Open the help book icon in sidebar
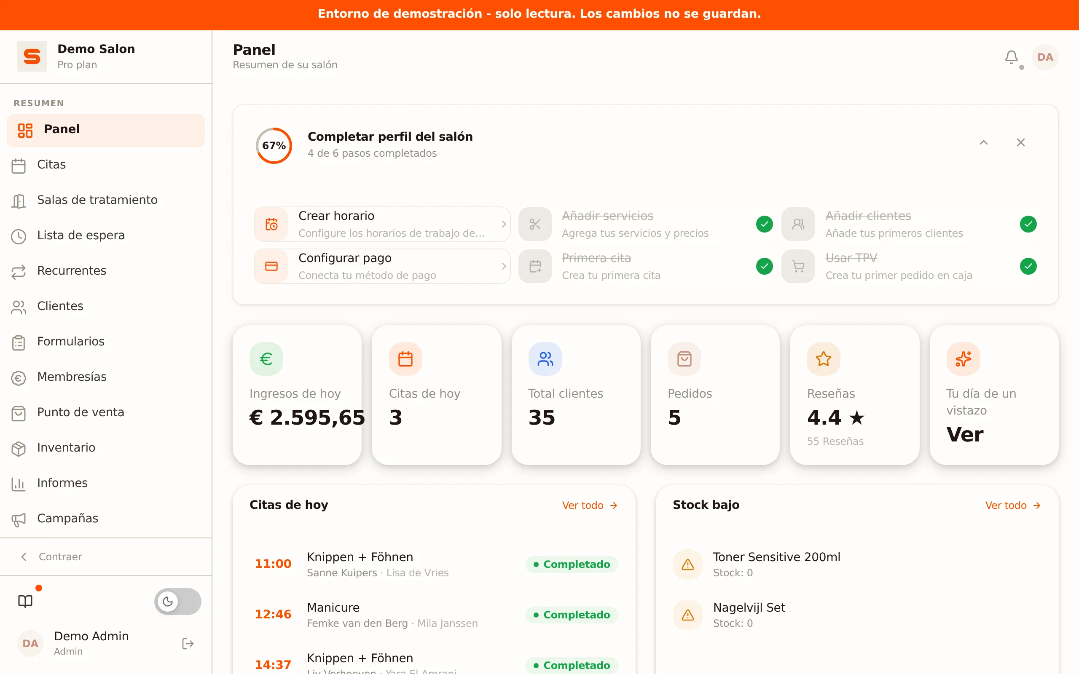Screen dimensions: 1079x674 (25, 601)
